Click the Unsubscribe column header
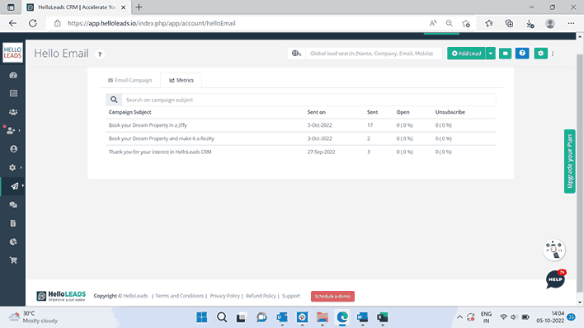Screen dimensions: 584x328 point(450,112)
